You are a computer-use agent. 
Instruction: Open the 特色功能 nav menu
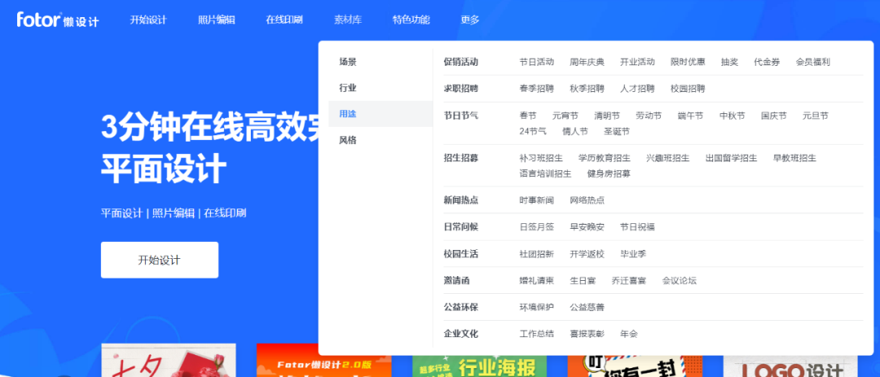click(x=411, y=20)
